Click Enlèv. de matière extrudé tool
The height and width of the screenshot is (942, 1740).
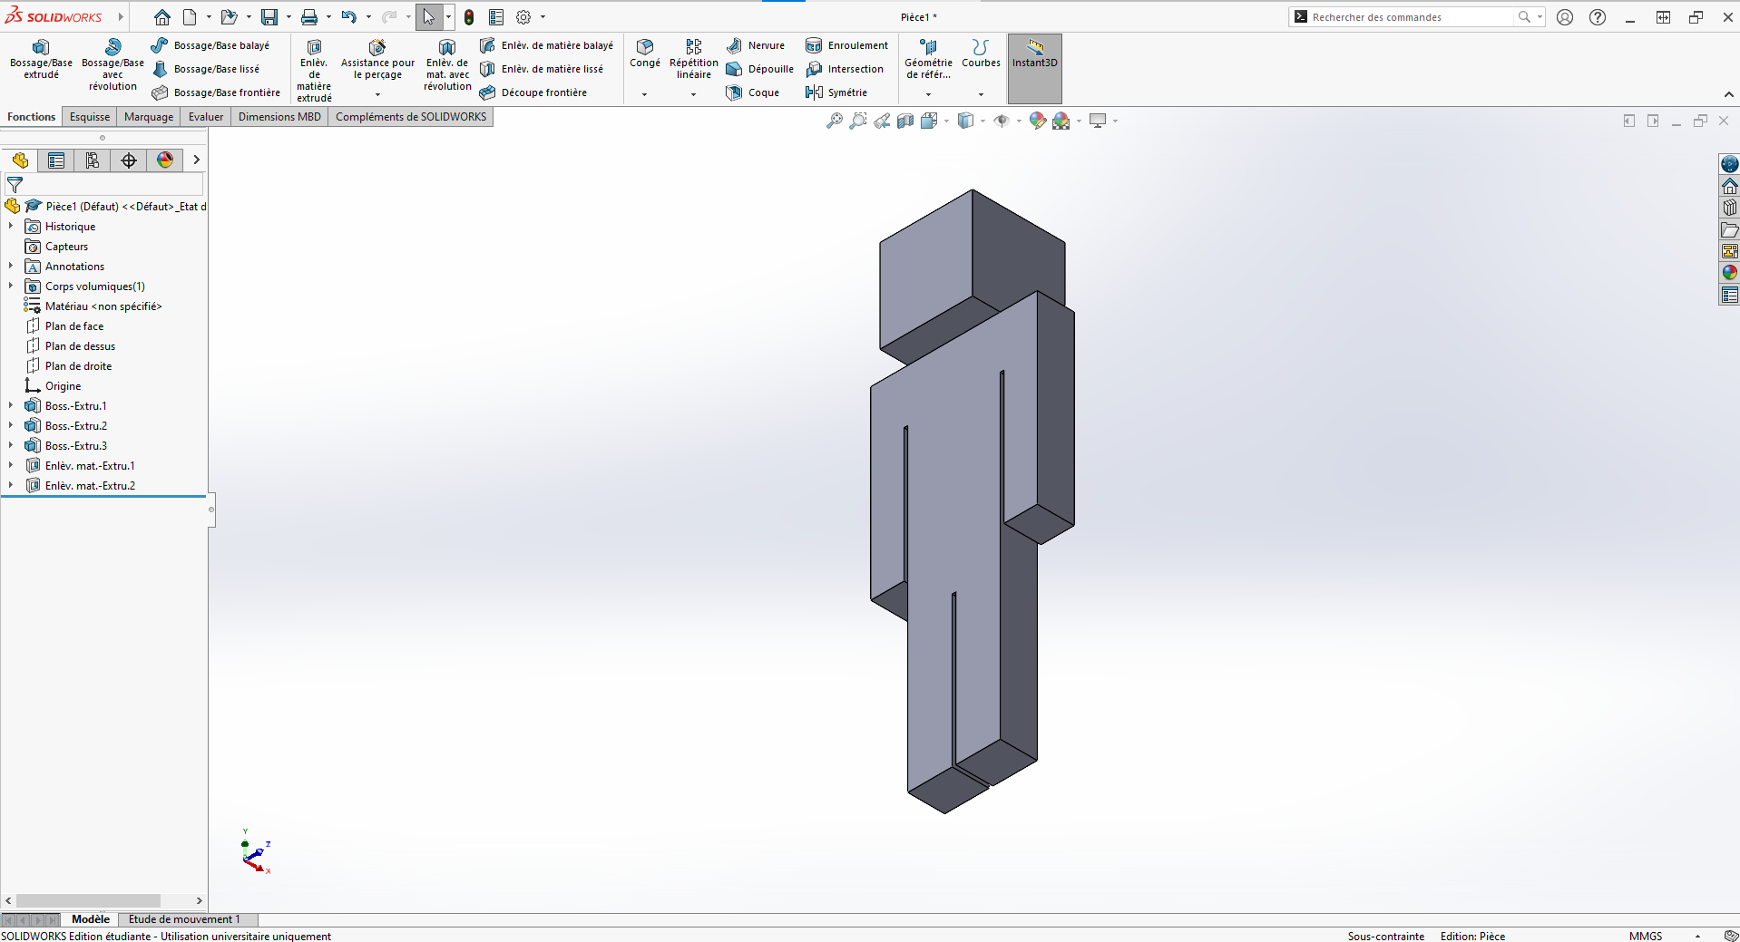[x=314, y=70]
